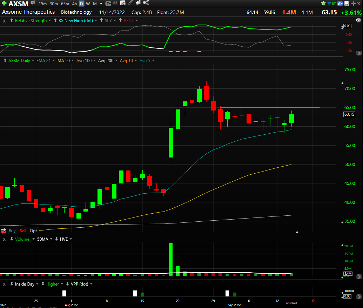Click the Float: 23.7M text
The height and width of the screenshot is (308, 363).
[170, 12]
